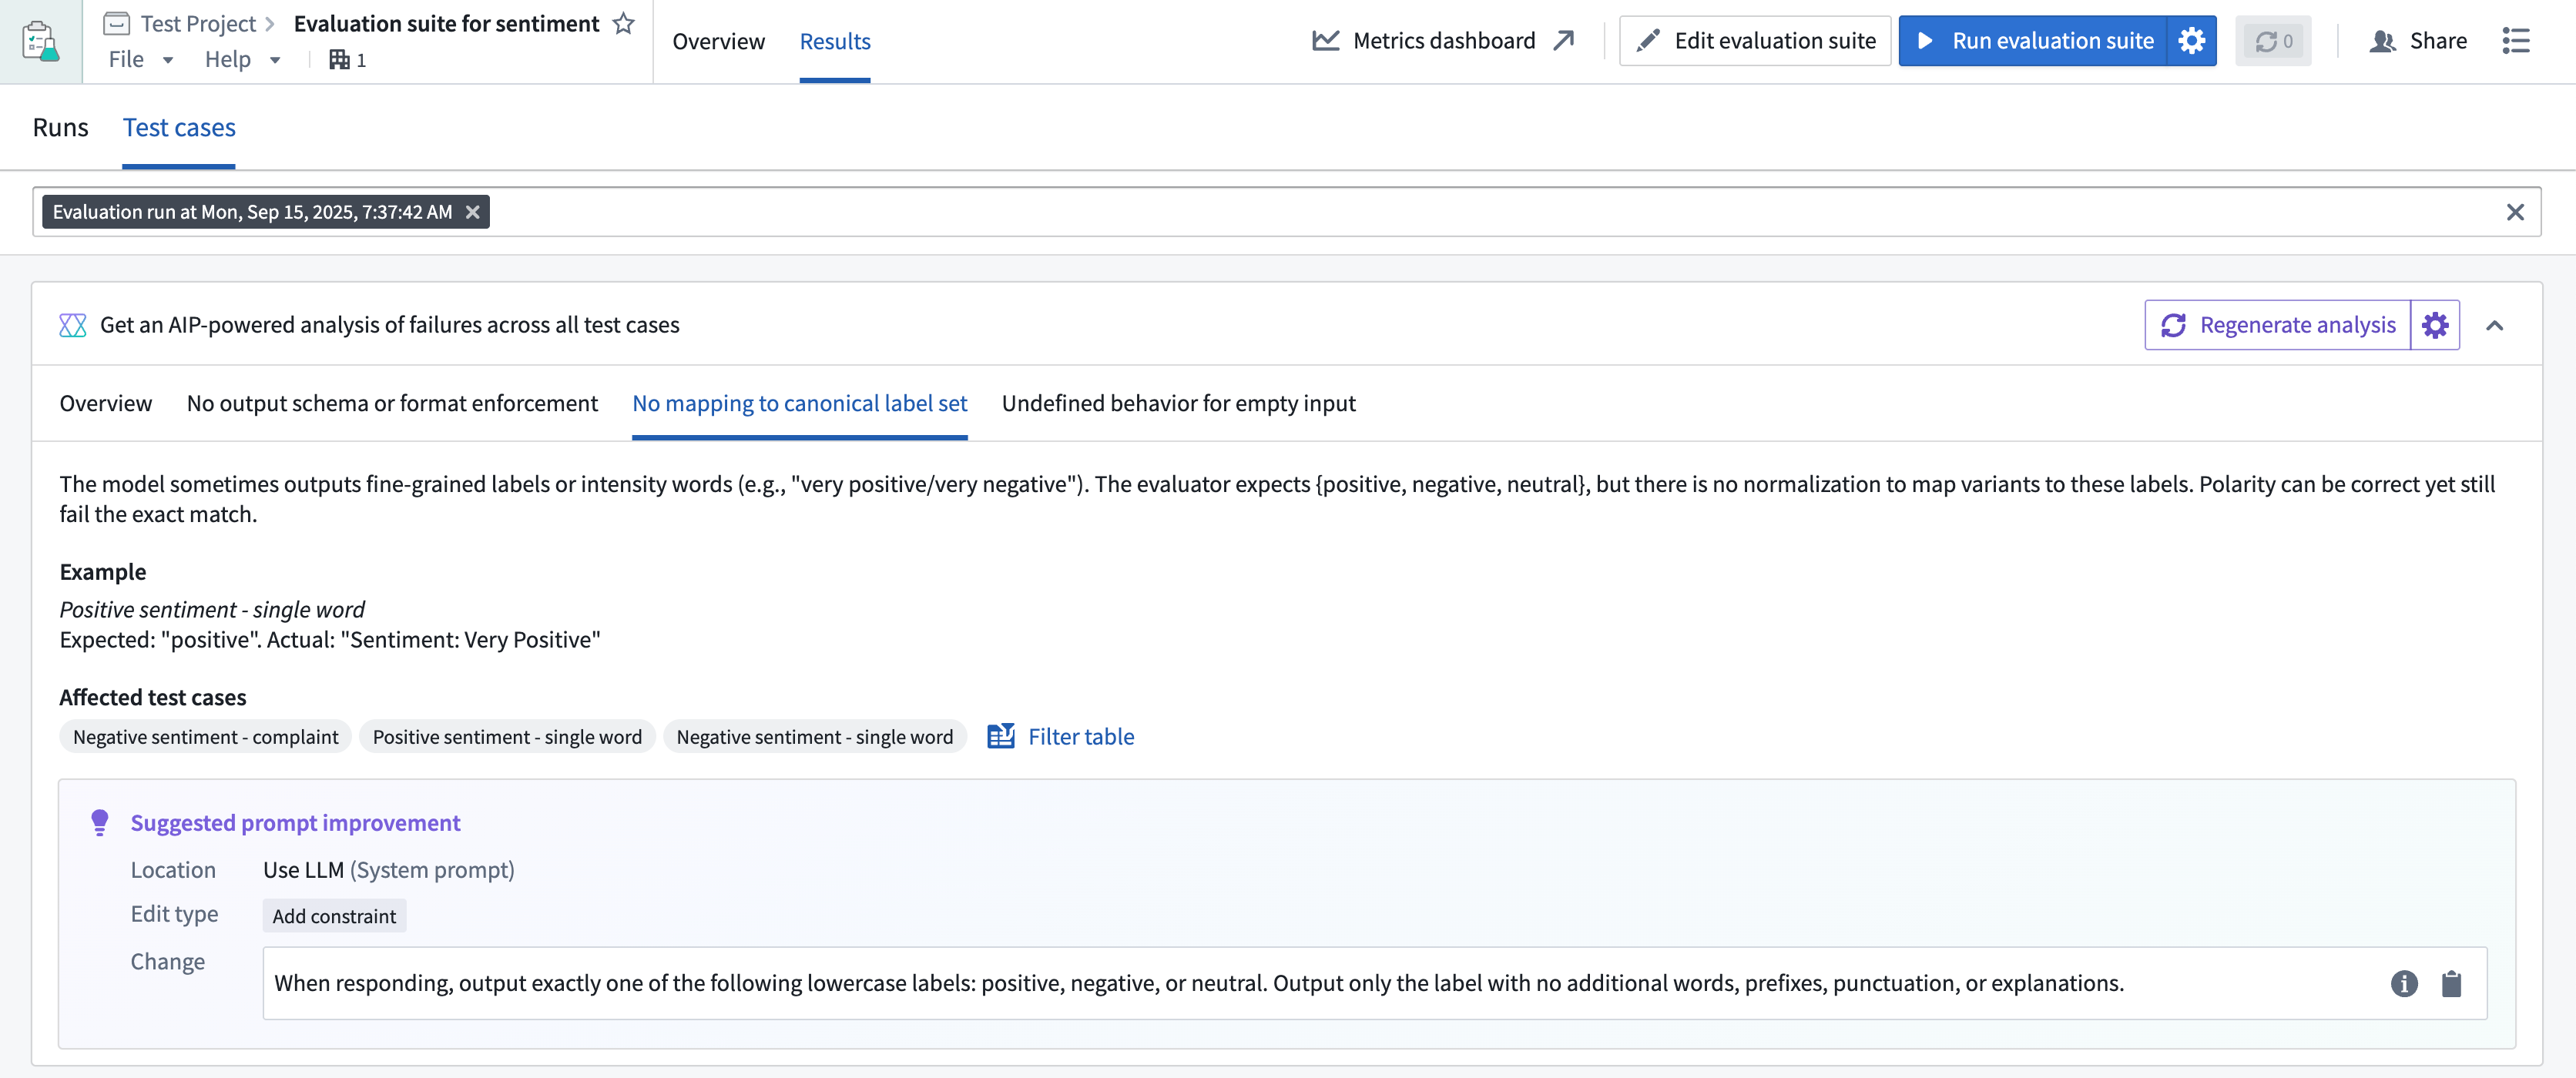Open the Metrics dashboard via its chart icon
The width and height of the screenshot is (2576, 1078).
pos(1326,40)
